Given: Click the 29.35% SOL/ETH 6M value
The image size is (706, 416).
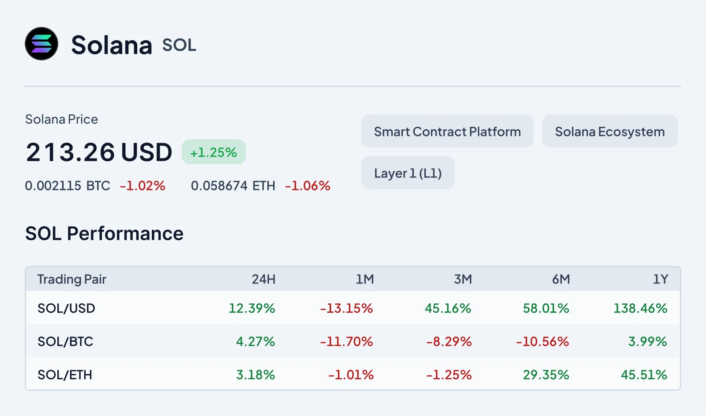Looking at the screenshot, I should [x=546, y=375].
